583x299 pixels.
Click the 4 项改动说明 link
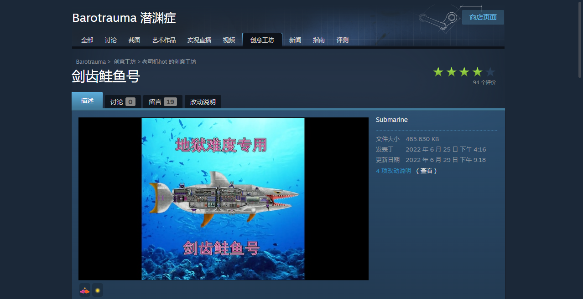[x=393, y=171]
